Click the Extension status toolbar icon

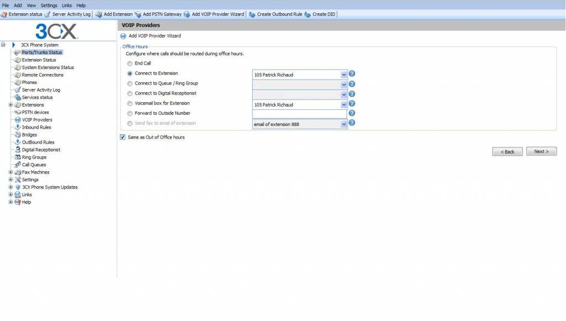coord(5,14)
